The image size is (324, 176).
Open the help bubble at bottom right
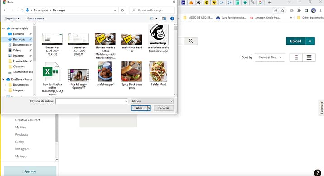tap(318, 173)
